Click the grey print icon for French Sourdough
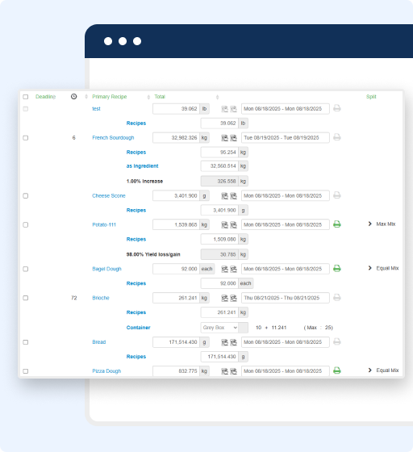Viewport: 413px width, 452px height. (337, 137)
